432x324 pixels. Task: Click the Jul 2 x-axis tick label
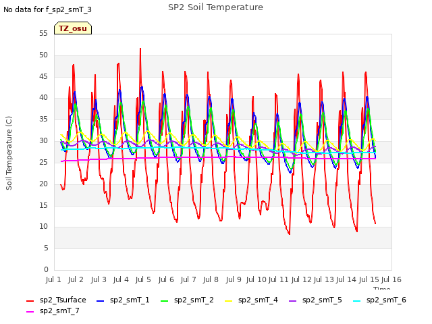[76, 279]
